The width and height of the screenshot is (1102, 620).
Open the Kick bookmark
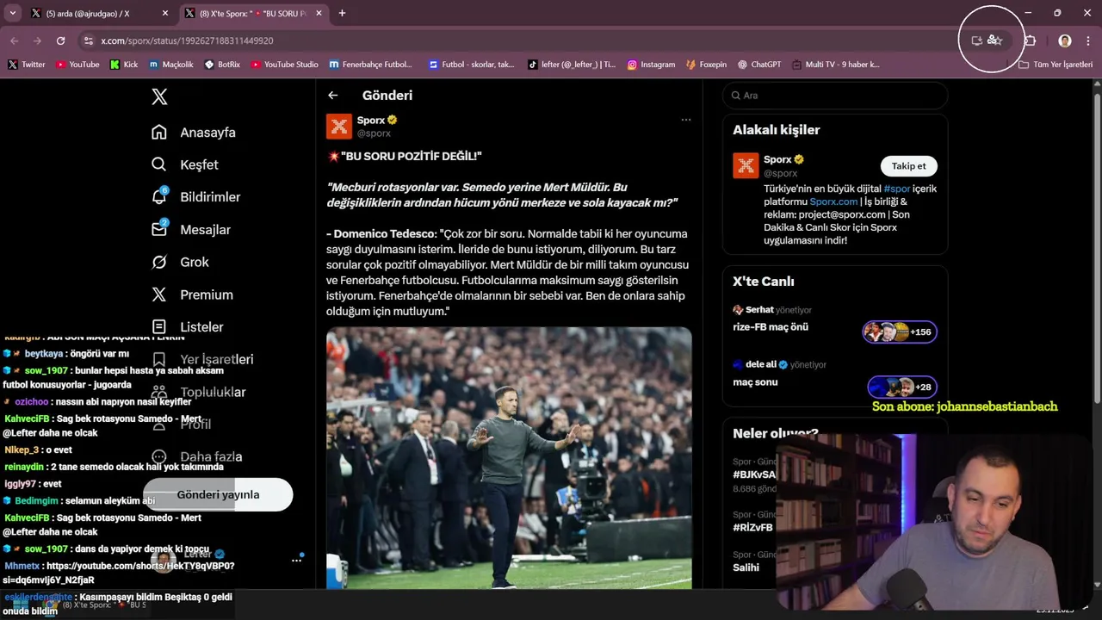tap(124, 64)
